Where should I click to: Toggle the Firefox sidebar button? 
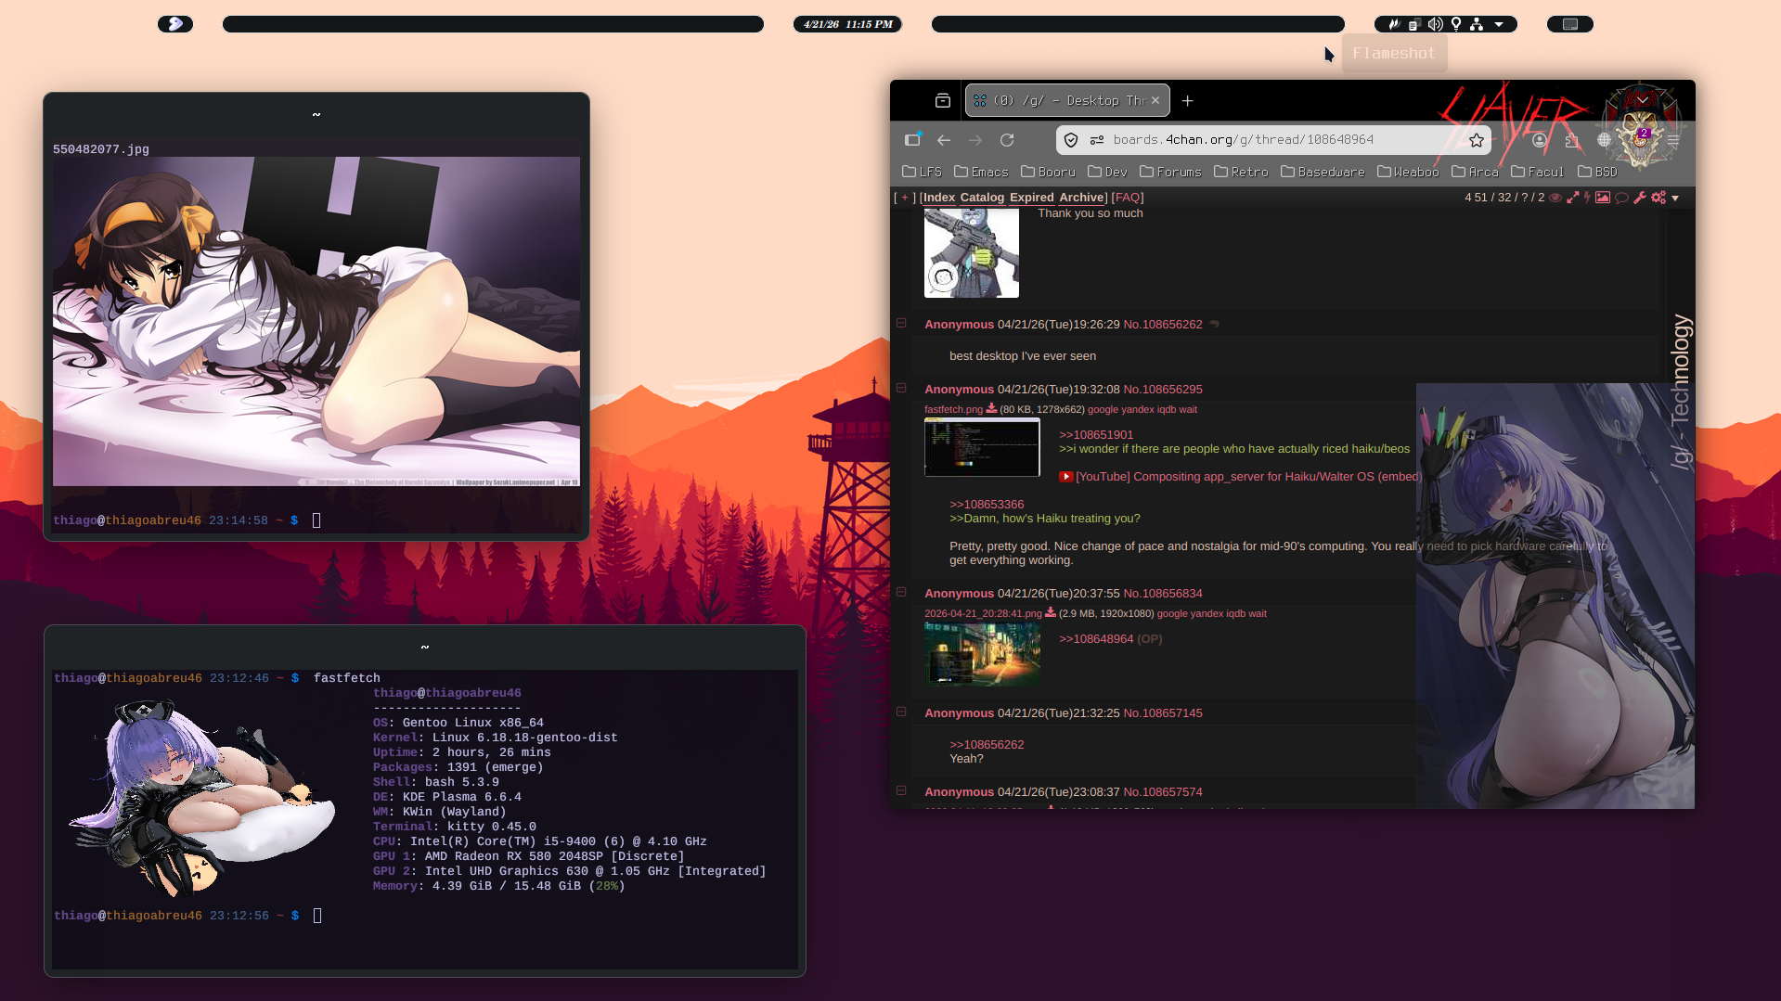(x=912, y=140)
